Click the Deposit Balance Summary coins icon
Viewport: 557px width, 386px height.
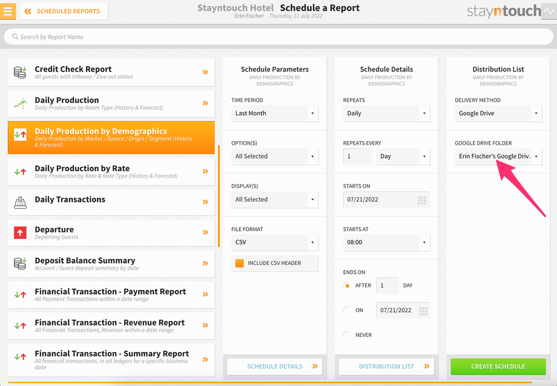click(20, 264)
